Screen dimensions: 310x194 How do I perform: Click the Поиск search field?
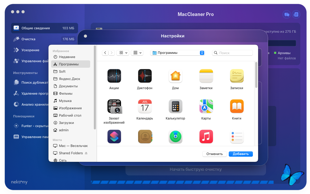(x=232, y=53)
